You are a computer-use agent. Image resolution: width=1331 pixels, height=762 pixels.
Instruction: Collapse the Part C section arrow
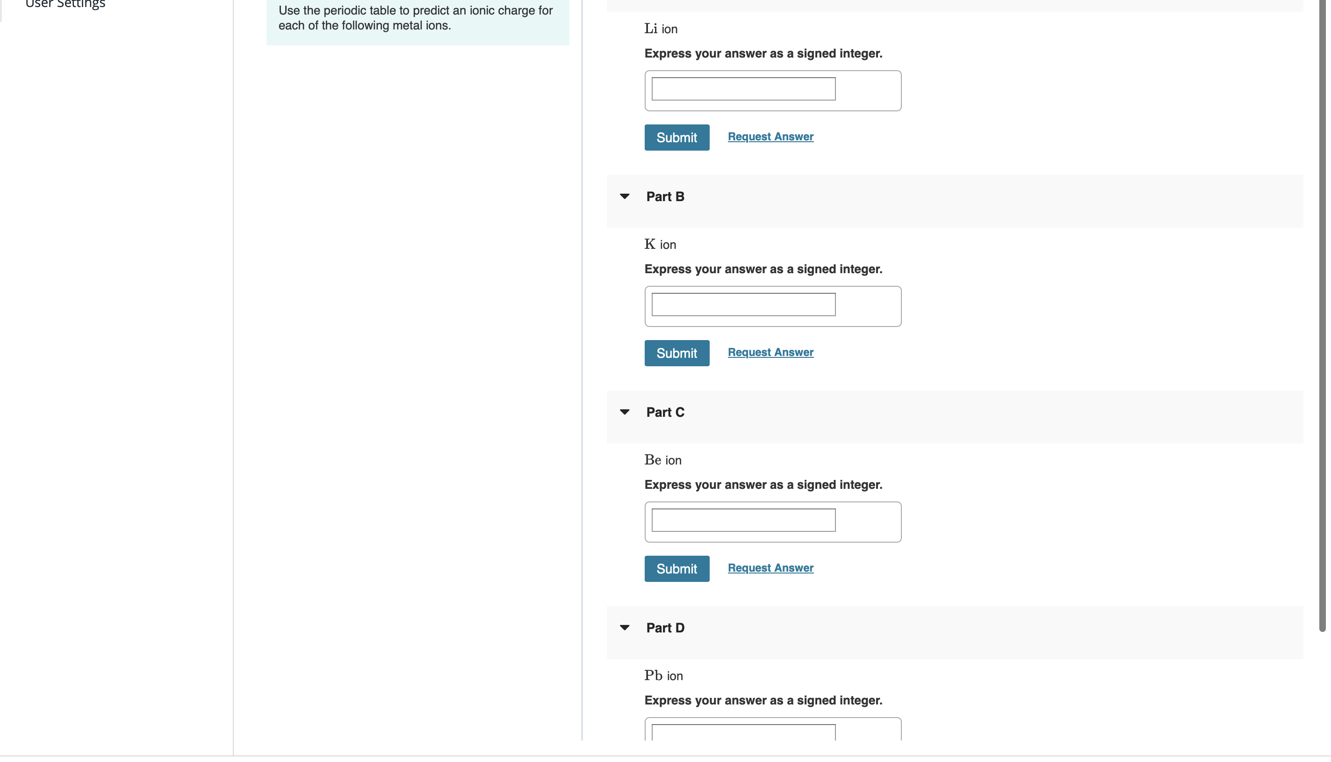(625, 412)
